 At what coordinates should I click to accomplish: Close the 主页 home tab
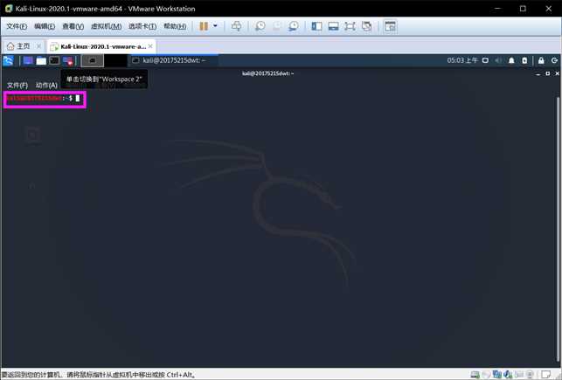[38, 46]
